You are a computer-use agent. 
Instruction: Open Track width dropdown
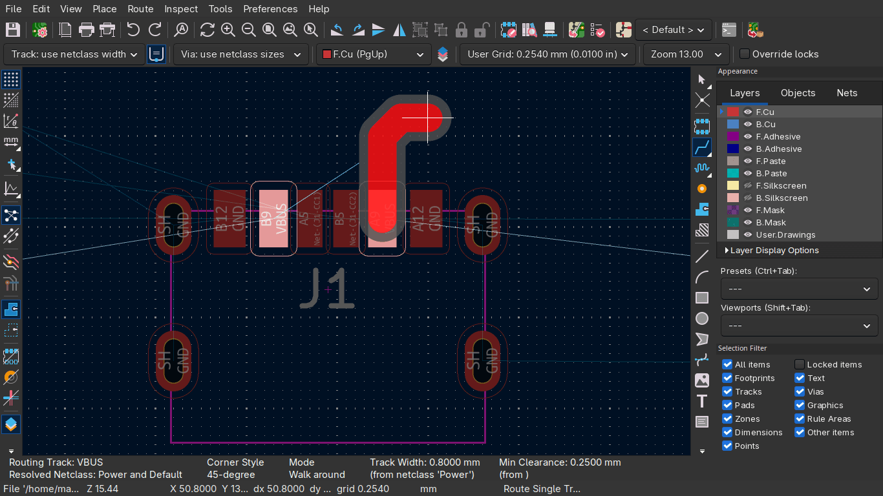point(74,54)
